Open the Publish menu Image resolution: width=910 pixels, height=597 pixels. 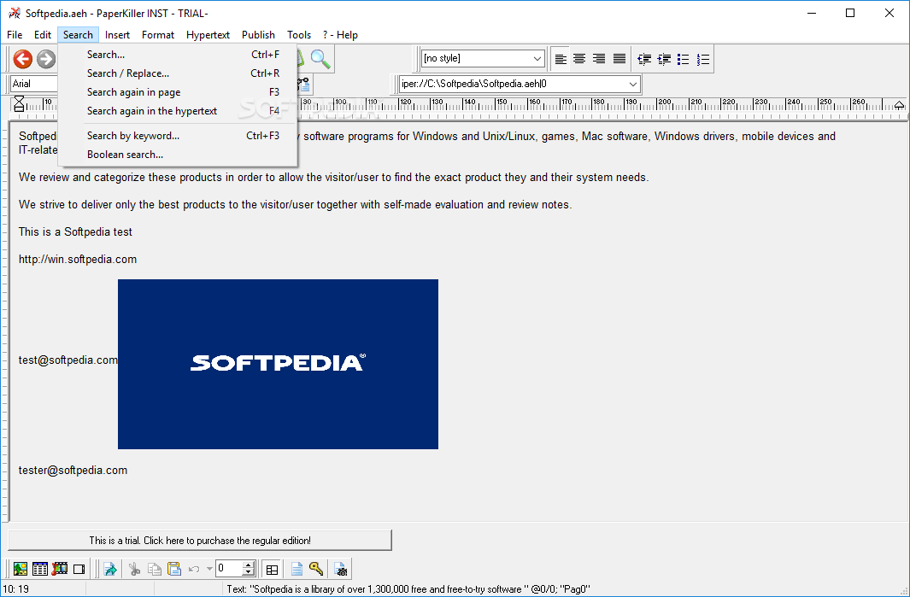coord(258,35)
